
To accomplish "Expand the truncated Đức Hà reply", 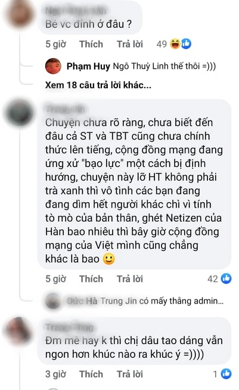I will [145, 301].
